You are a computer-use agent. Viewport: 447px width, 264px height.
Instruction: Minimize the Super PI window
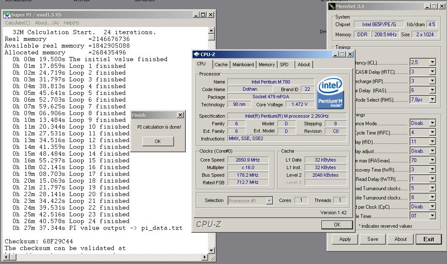[x=196, y=15]
